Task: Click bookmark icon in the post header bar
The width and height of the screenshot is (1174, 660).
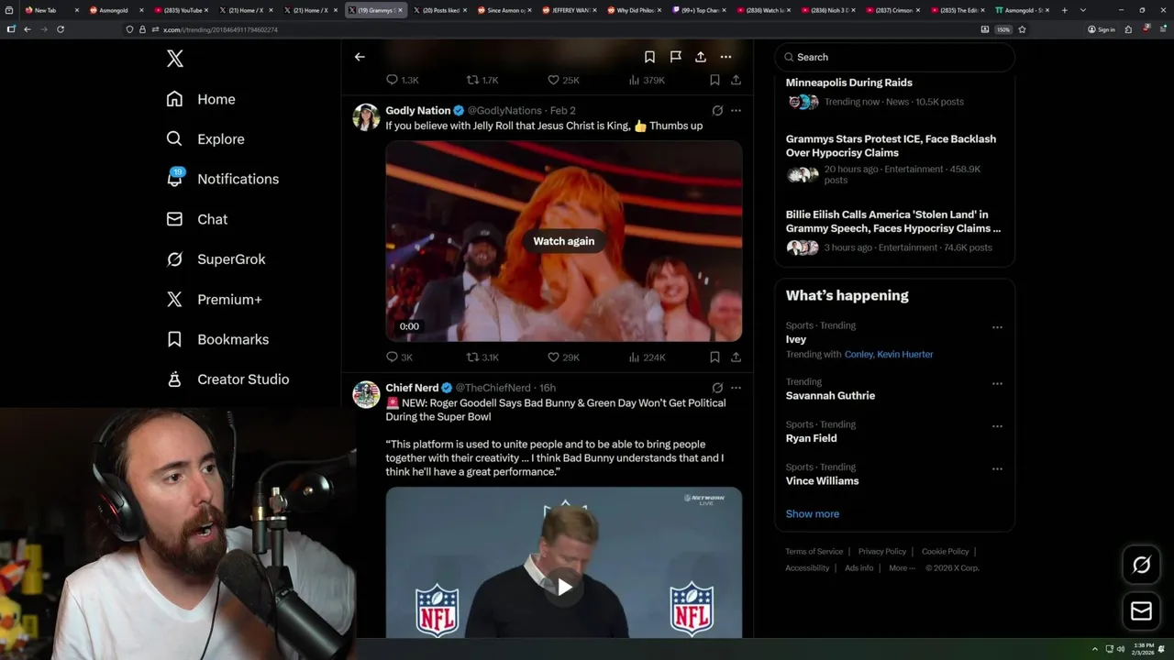Action: tap(649, 57)
